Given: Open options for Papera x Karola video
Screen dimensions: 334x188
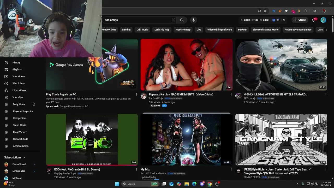Looking at the screenshot, I should click(x=231, y=95).
